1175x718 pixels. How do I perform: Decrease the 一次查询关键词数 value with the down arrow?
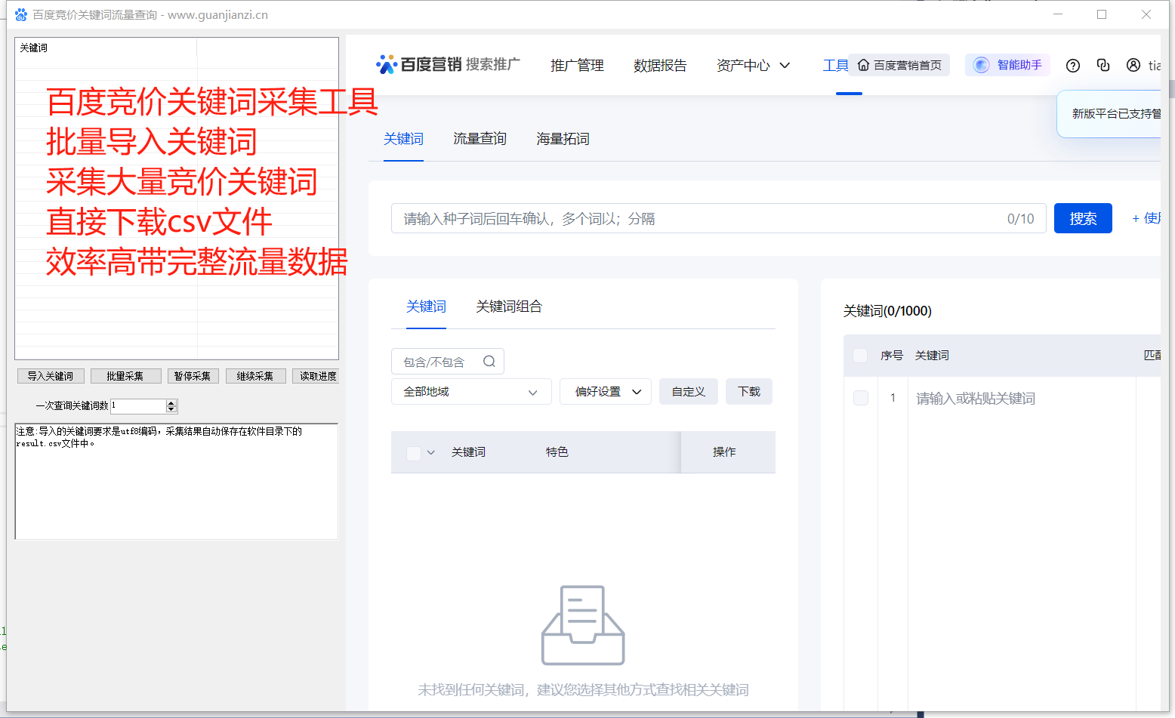pyautogui.click(x=171, y=409)
